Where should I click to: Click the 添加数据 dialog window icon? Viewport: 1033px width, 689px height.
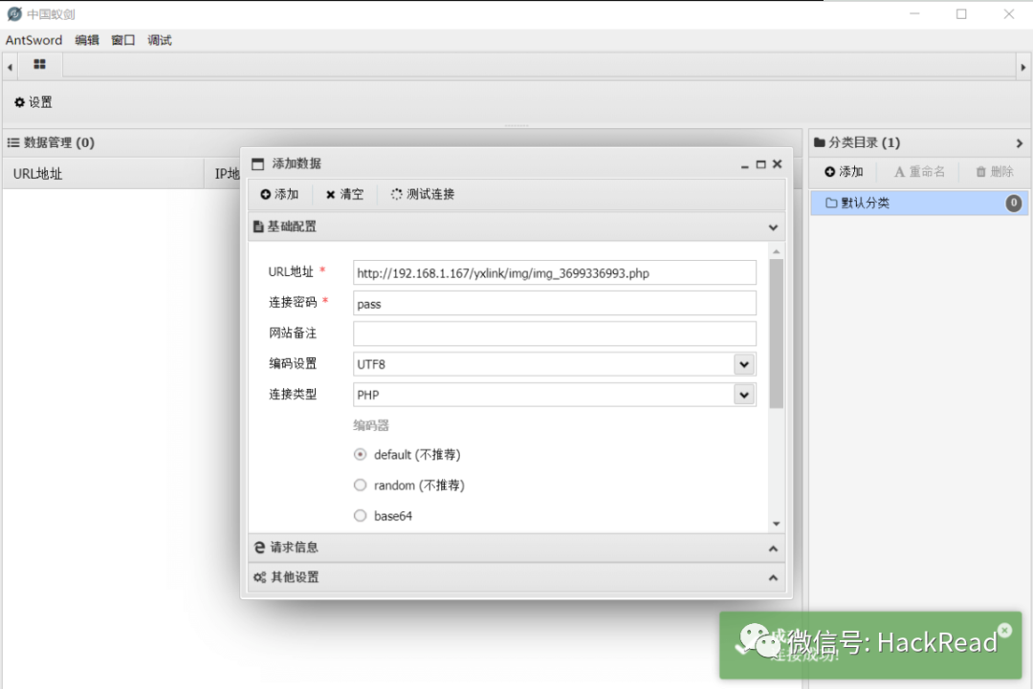257,163
